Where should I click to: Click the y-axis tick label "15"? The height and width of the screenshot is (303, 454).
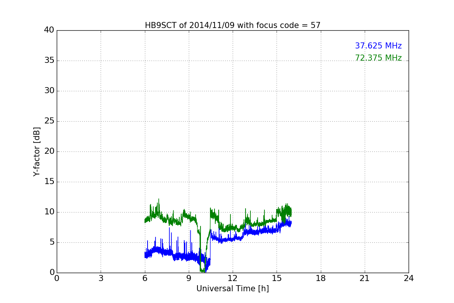click(x=49, y=182)
